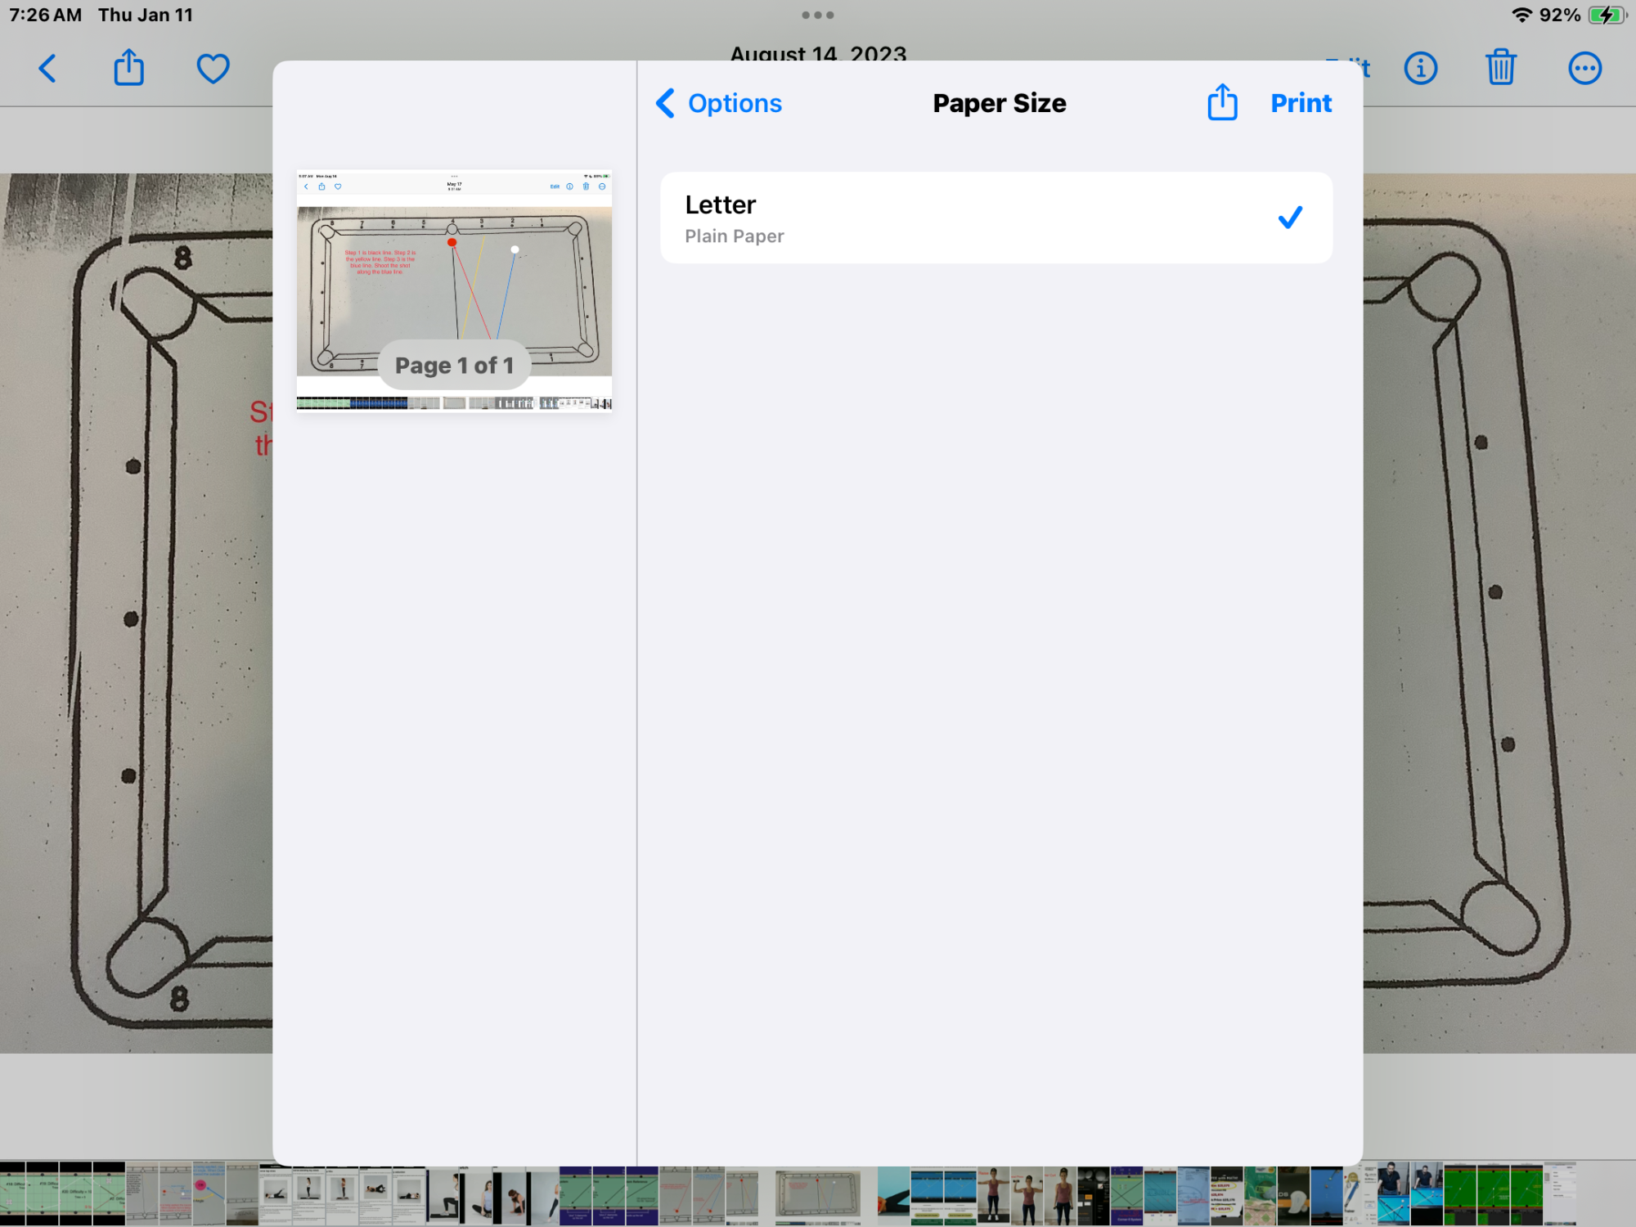
Task: Tap share icon in Paper Size header
Action: tap(1222, 103)
